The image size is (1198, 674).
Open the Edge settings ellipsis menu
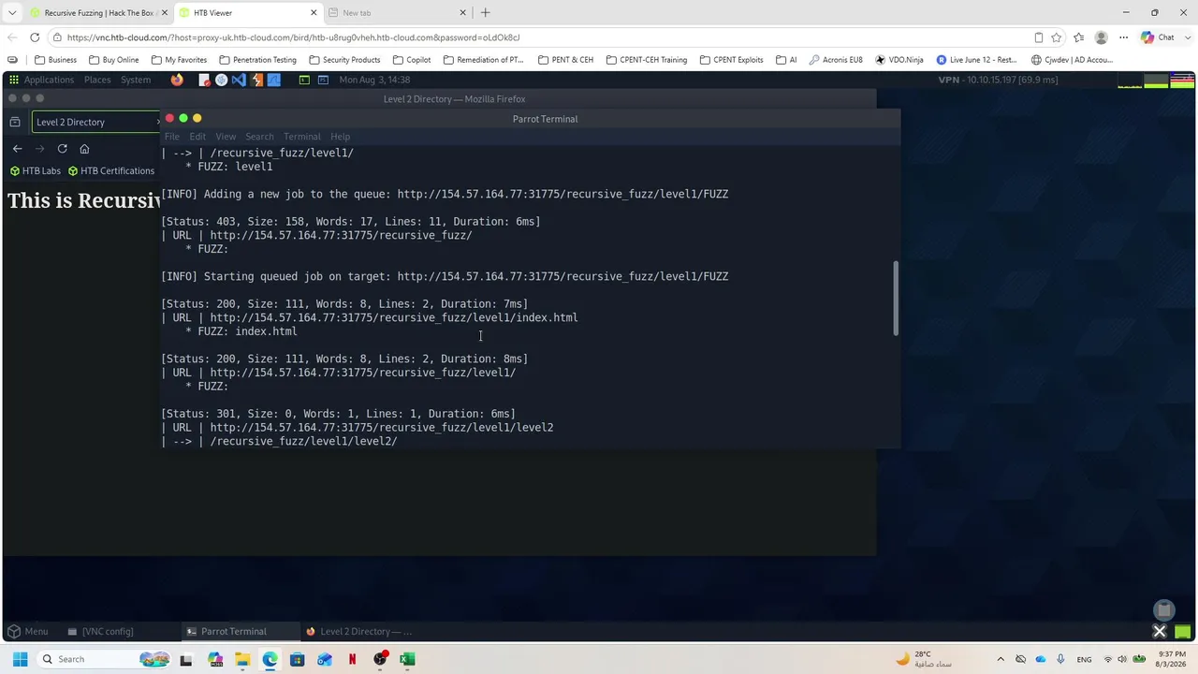tap(1123, 37)
